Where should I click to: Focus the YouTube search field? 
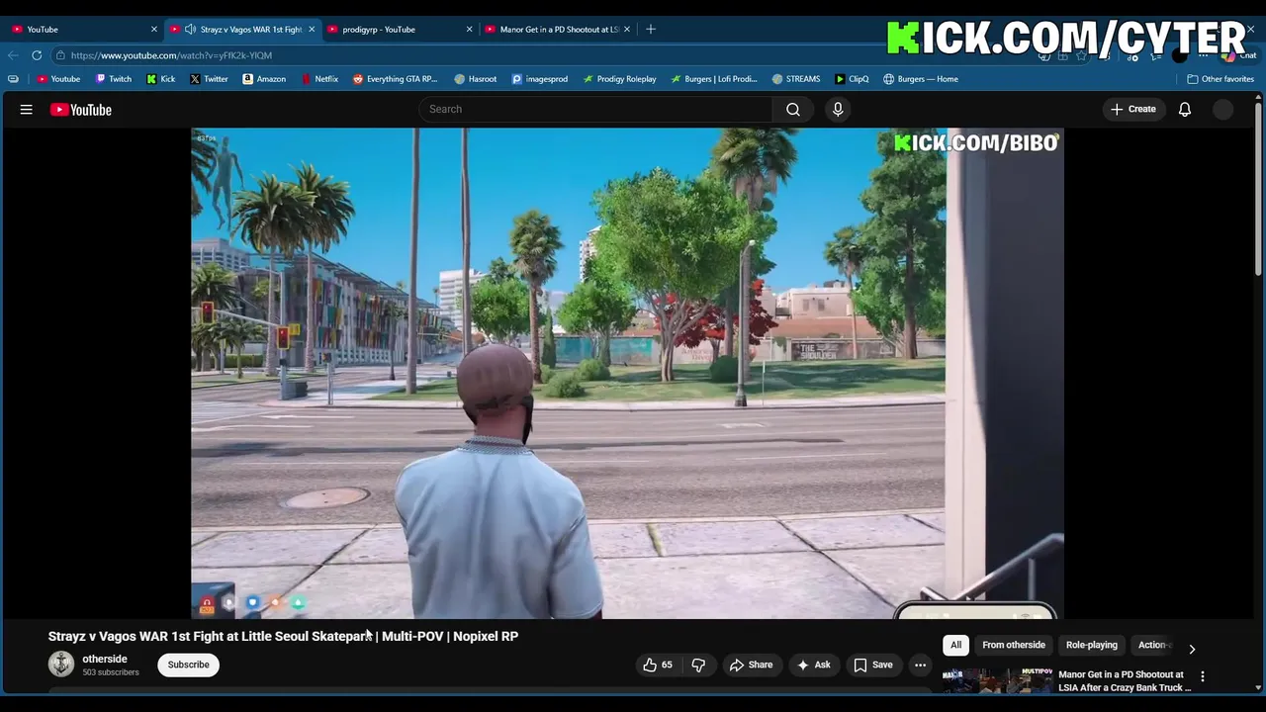pyautogui.click(x=595, y=109)
